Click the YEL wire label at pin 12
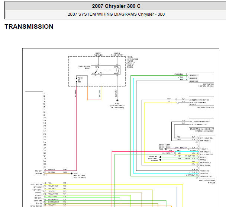This screenshot has height=207, width=226. point(50,183)
